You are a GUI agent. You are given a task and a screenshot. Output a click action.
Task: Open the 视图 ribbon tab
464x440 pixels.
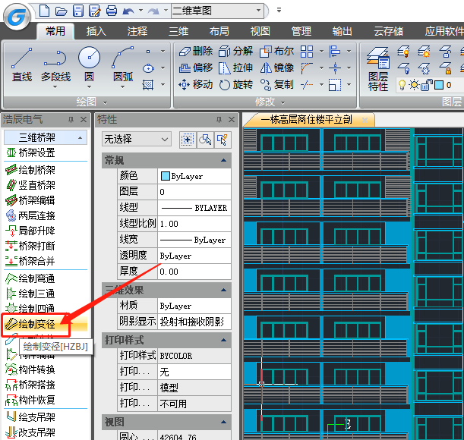pyautogui.click(x=260, y=31)
